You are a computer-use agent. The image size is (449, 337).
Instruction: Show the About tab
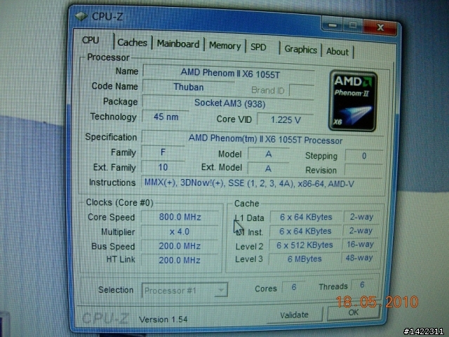337,51
